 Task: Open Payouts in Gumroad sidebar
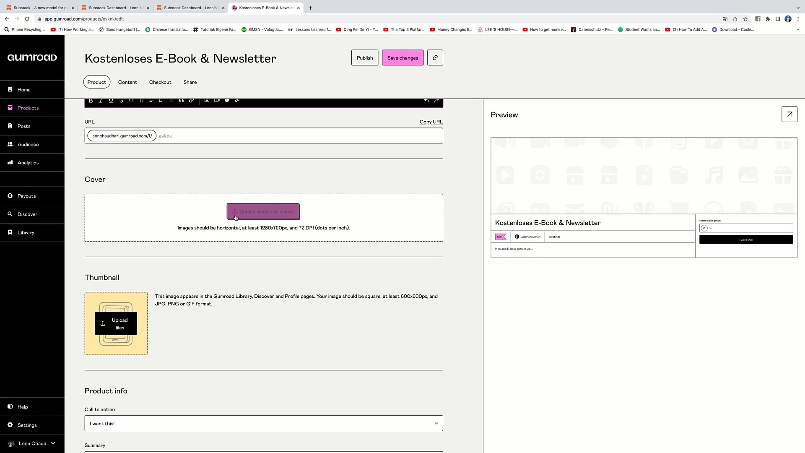pyautogui.click(x=32, y=196)
